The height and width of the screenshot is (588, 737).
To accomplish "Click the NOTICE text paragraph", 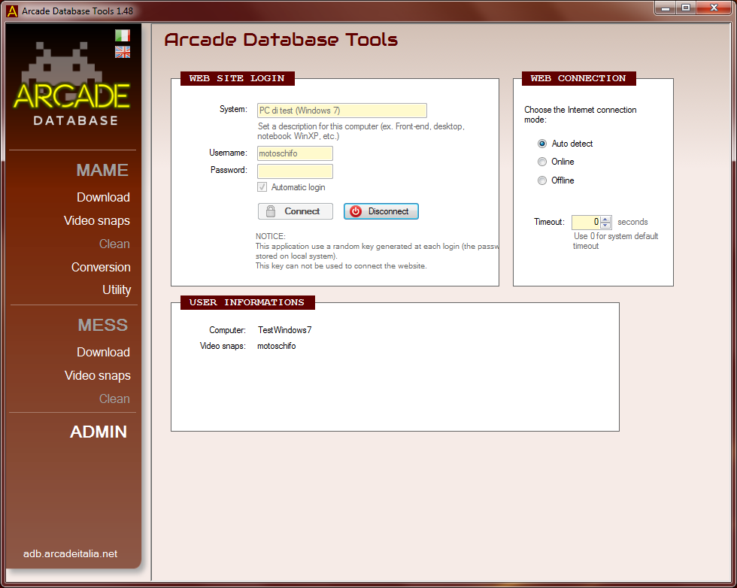I will pyautogui.click(x=377, y=251).
